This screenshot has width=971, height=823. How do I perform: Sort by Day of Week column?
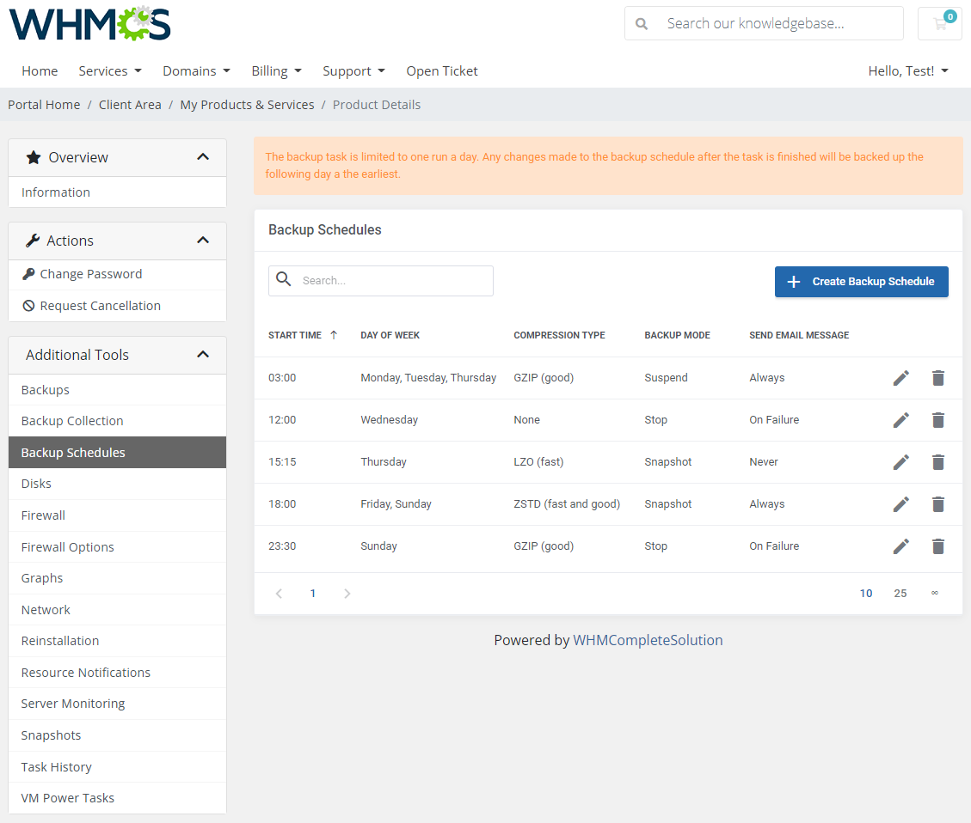tap(390, 335)
